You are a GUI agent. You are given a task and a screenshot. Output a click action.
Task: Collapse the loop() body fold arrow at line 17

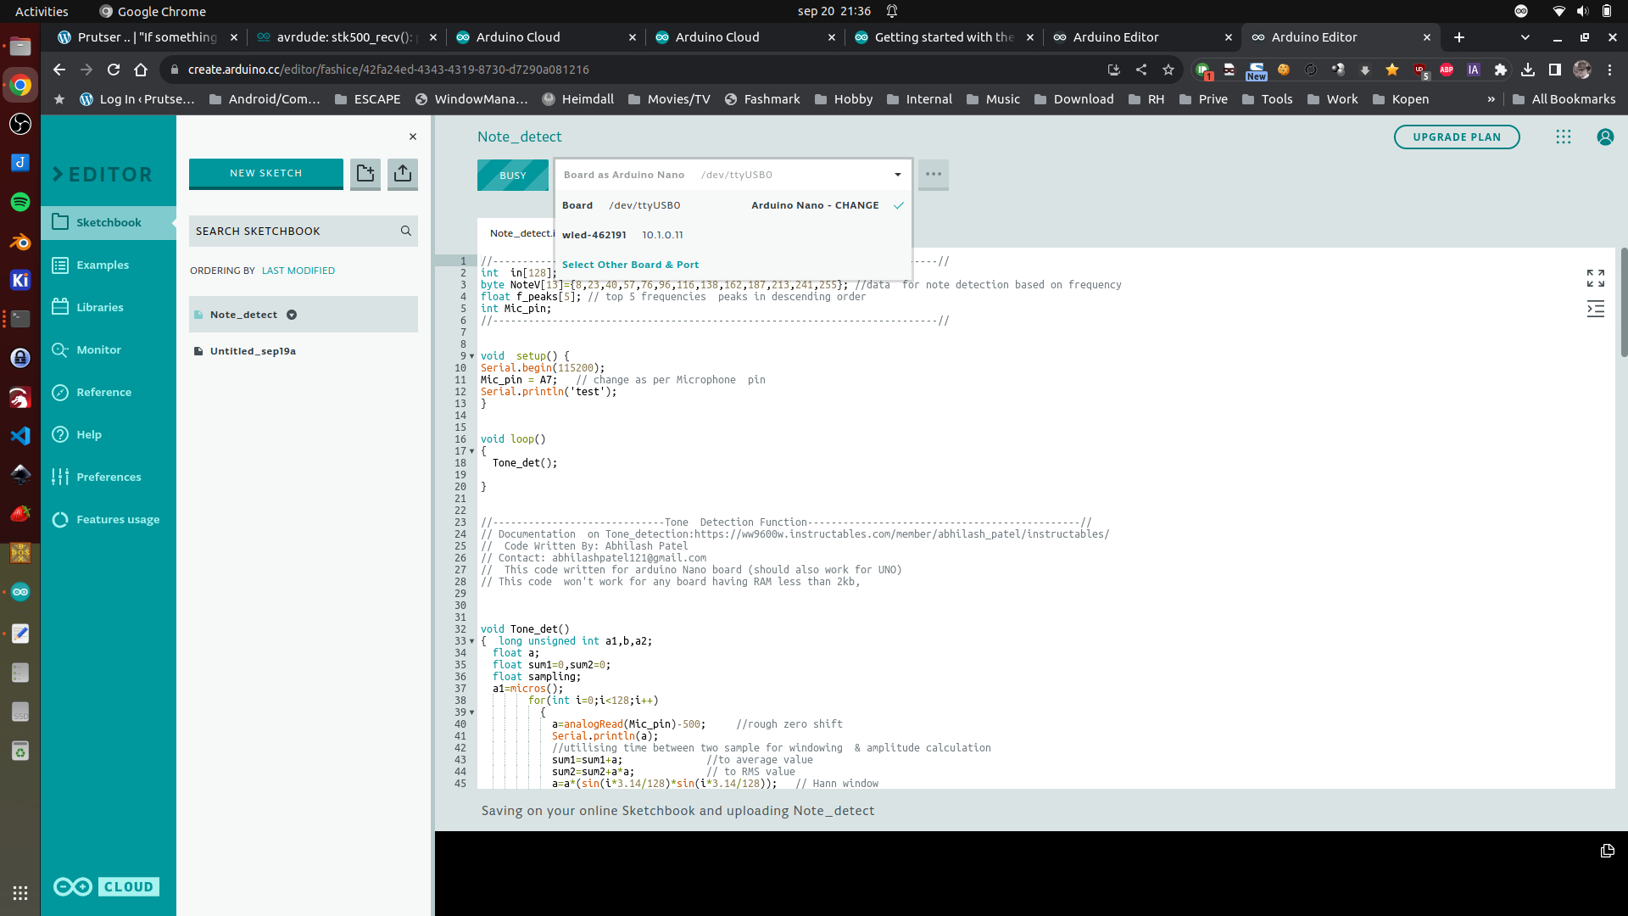(472, 451)
